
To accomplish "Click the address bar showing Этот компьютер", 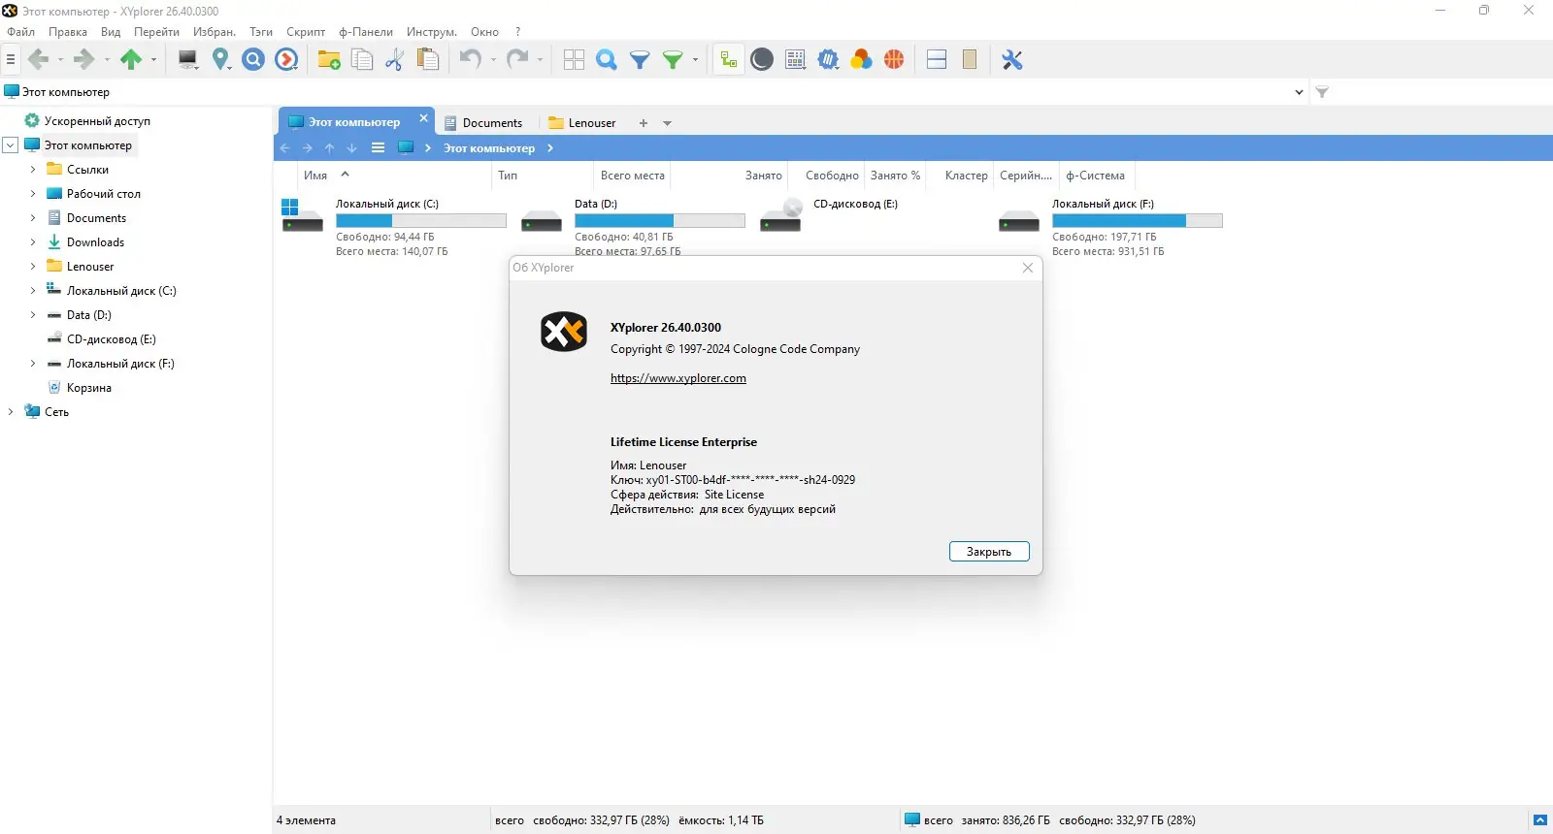I will tap(645, 92).
